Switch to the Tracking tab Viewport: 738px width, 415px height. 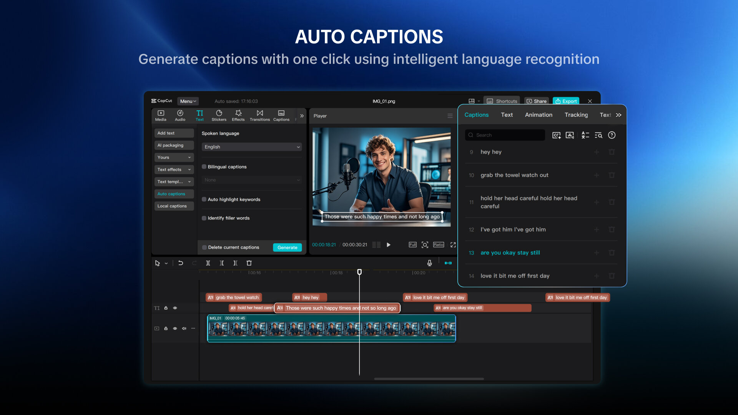576,115
